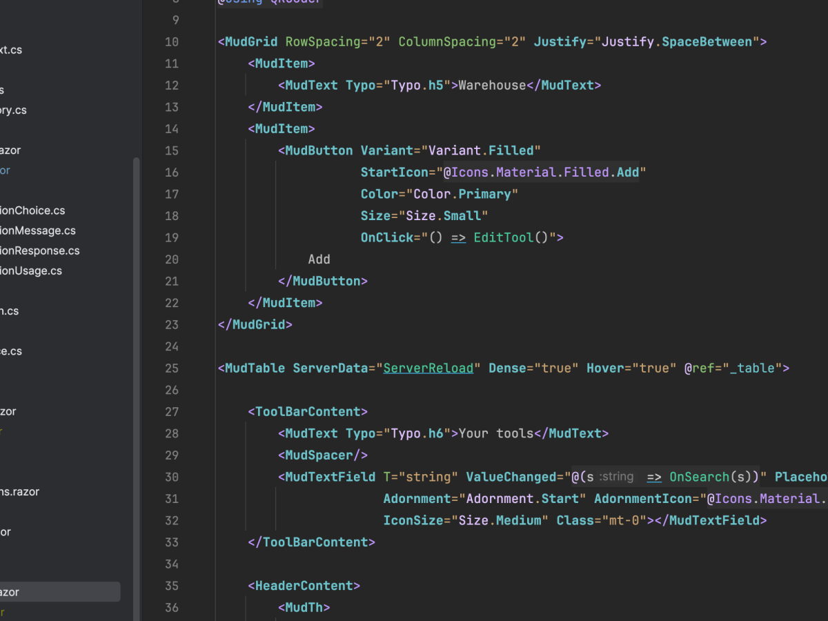Image resolution: width=828 pixels, height=621 pixels.
Task: Open the ionResponse.cs file
Action: [x=39, y=250]
